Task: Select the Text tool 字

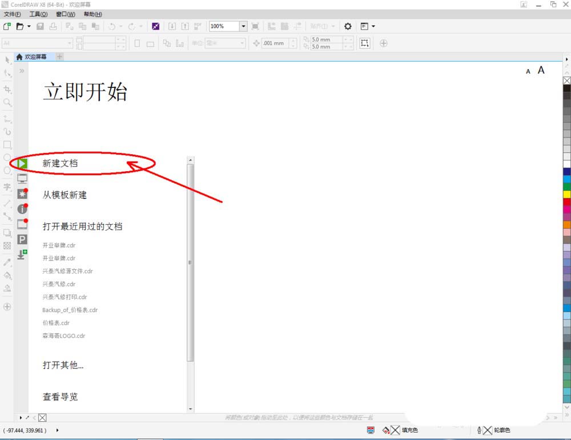Action: (x=7, y=187)
